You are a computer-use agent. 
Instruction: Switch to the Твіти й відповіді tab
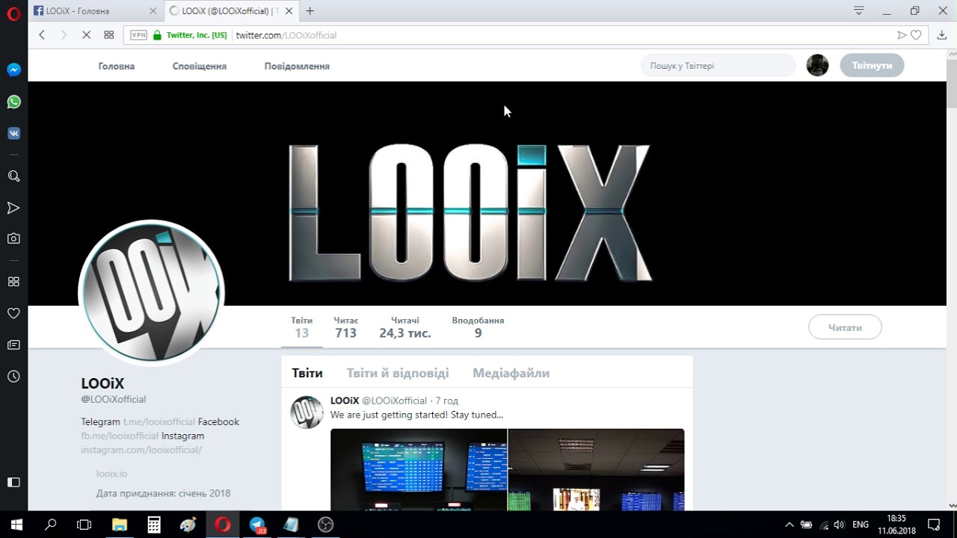pyautogui.click(x=398, y=373)
